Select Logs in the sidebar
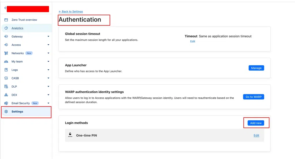This screenshot has height=159, width=295. point(15,70)
